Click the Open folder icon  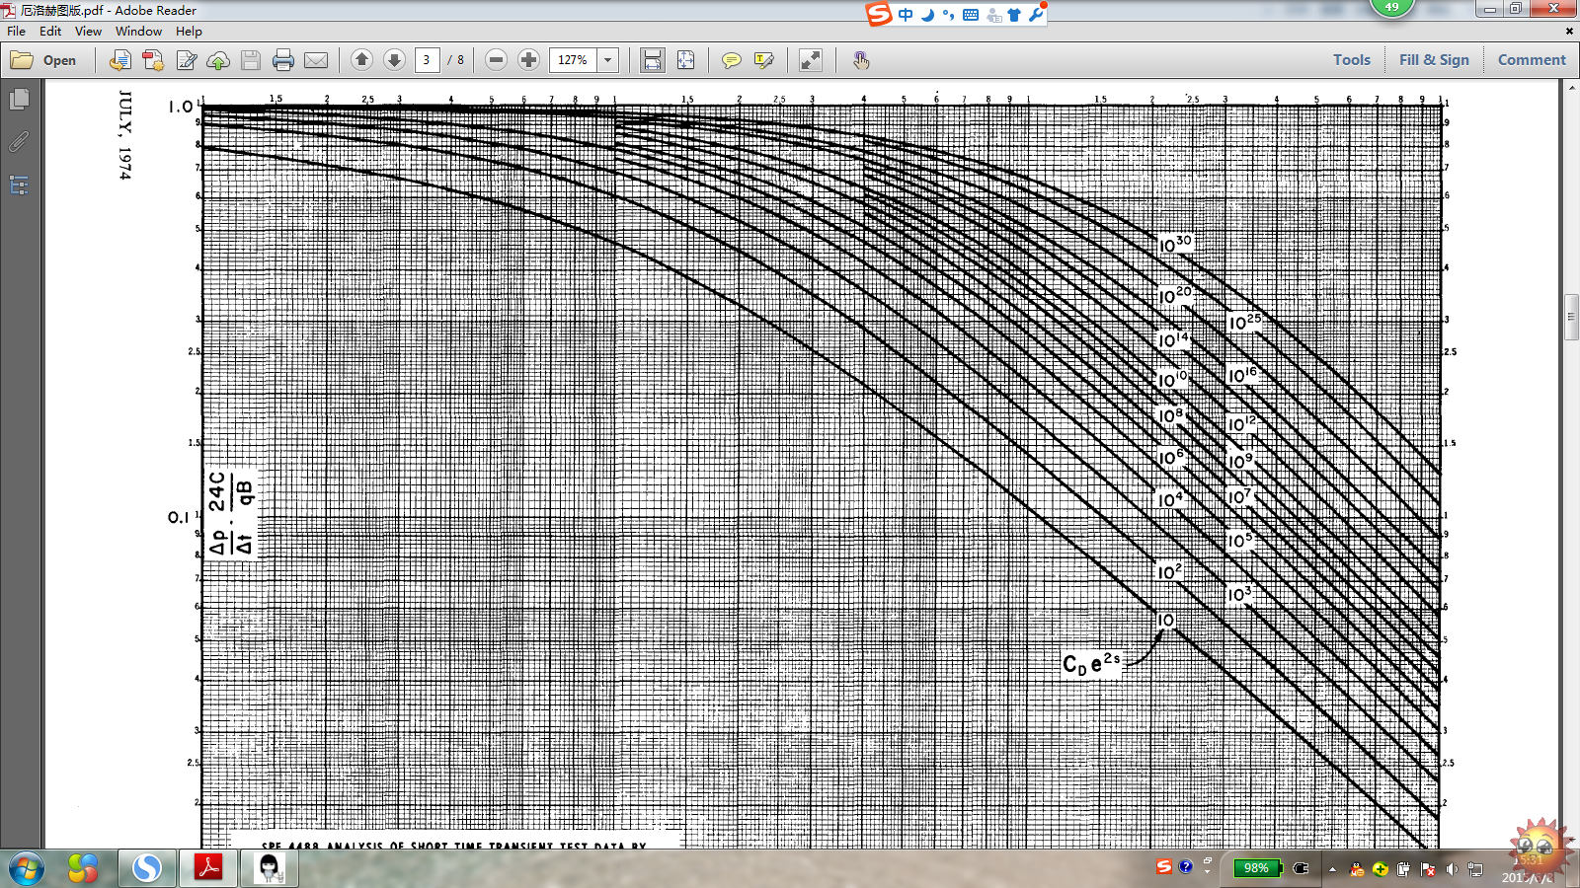tap(22, 60)
